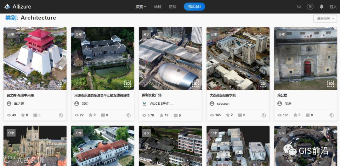Open notifications bell icon
This screenshot has width=340, height=166.
point(321,7)
